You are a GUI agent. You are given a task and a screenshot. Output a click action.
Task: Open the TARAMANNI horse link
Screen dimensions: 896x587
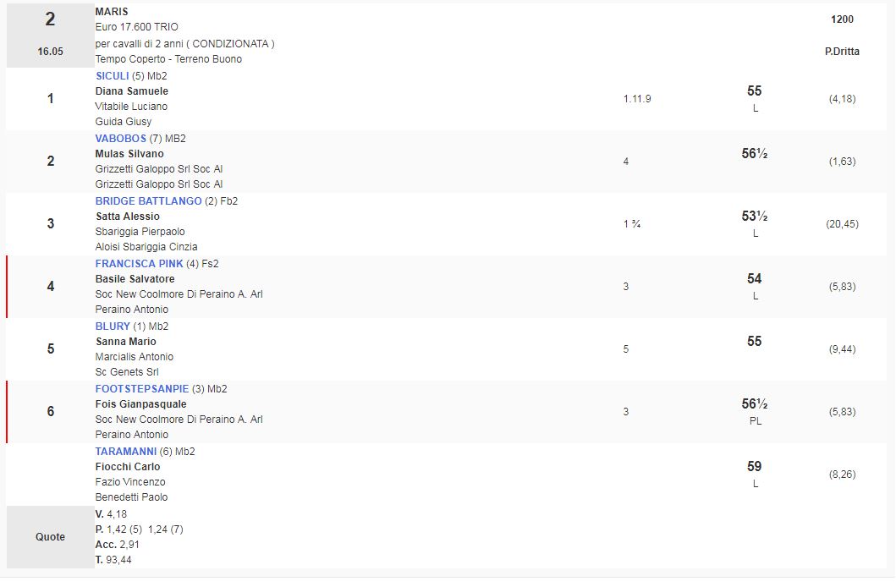(126, 452)
